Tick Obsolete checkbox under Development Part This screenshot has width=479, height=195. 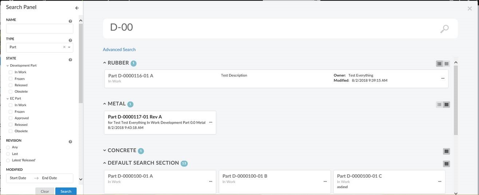pos(11,92)
